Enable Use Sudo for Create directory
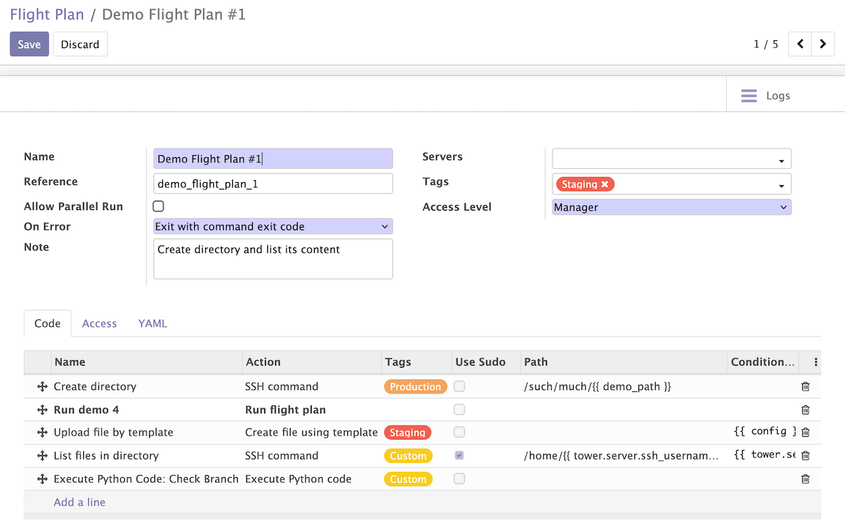The width and height of the screenshot is (845, 522). point(459,386)
